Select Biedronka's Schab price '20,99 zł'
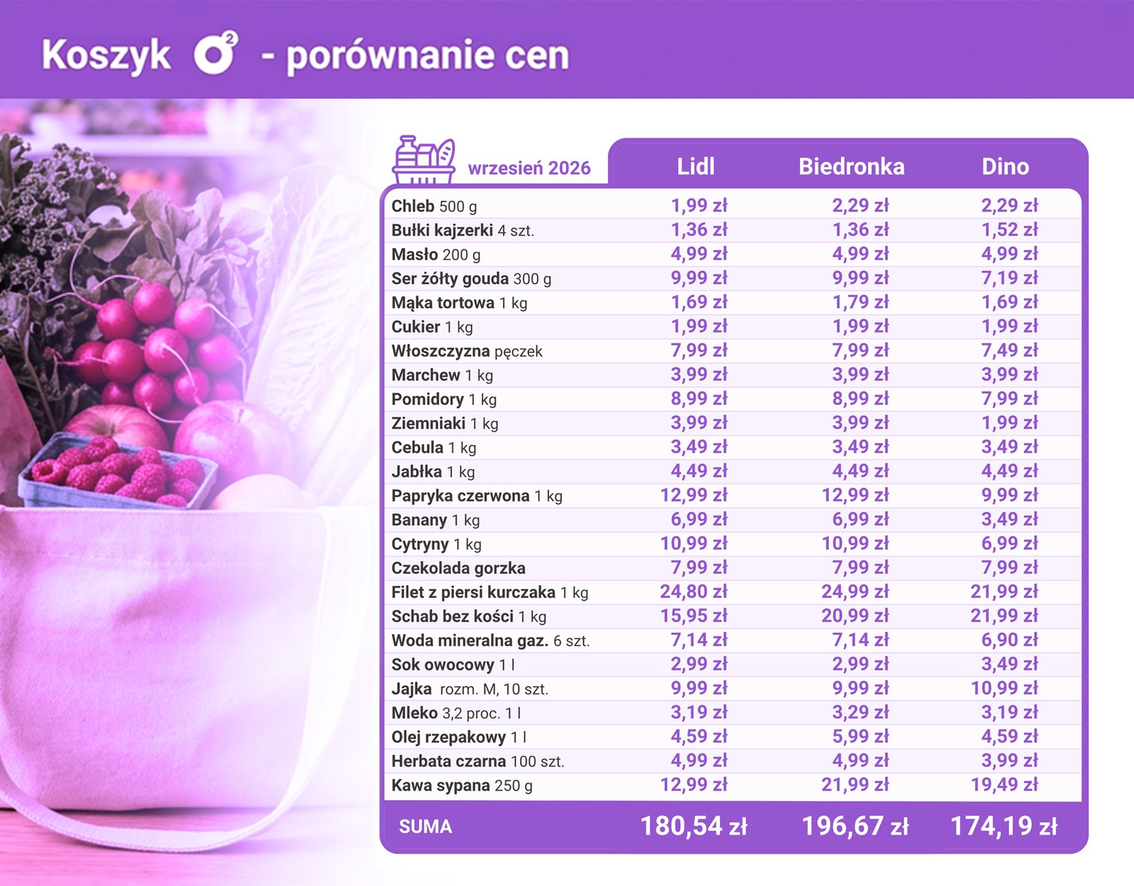This screenshot has height=886, width=1134. click(x=855, y=615)
